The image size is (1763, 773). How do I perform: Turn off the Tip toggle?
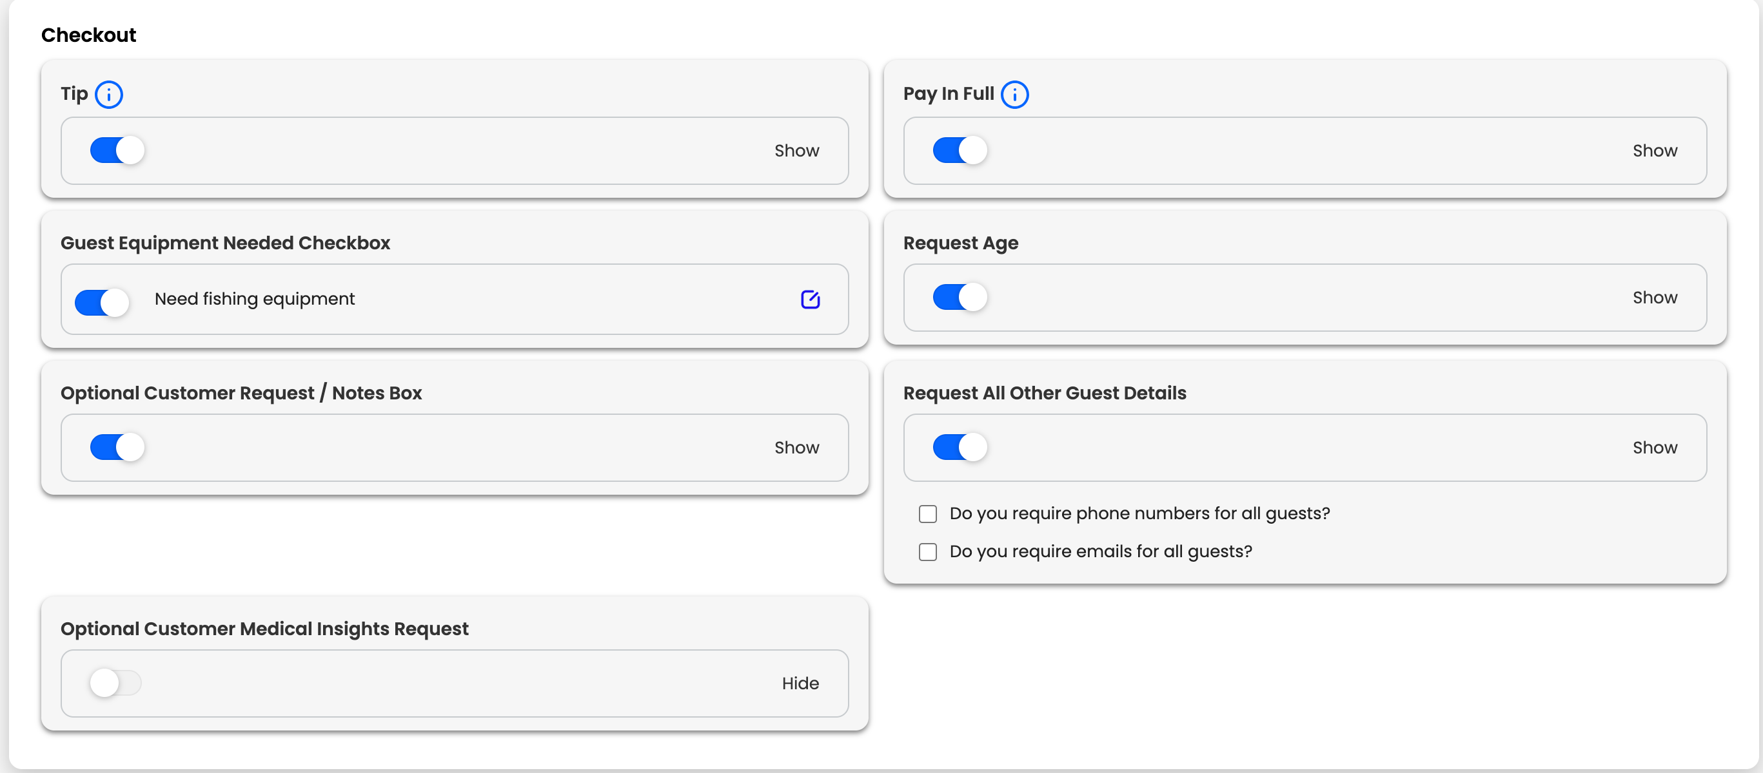117,150
